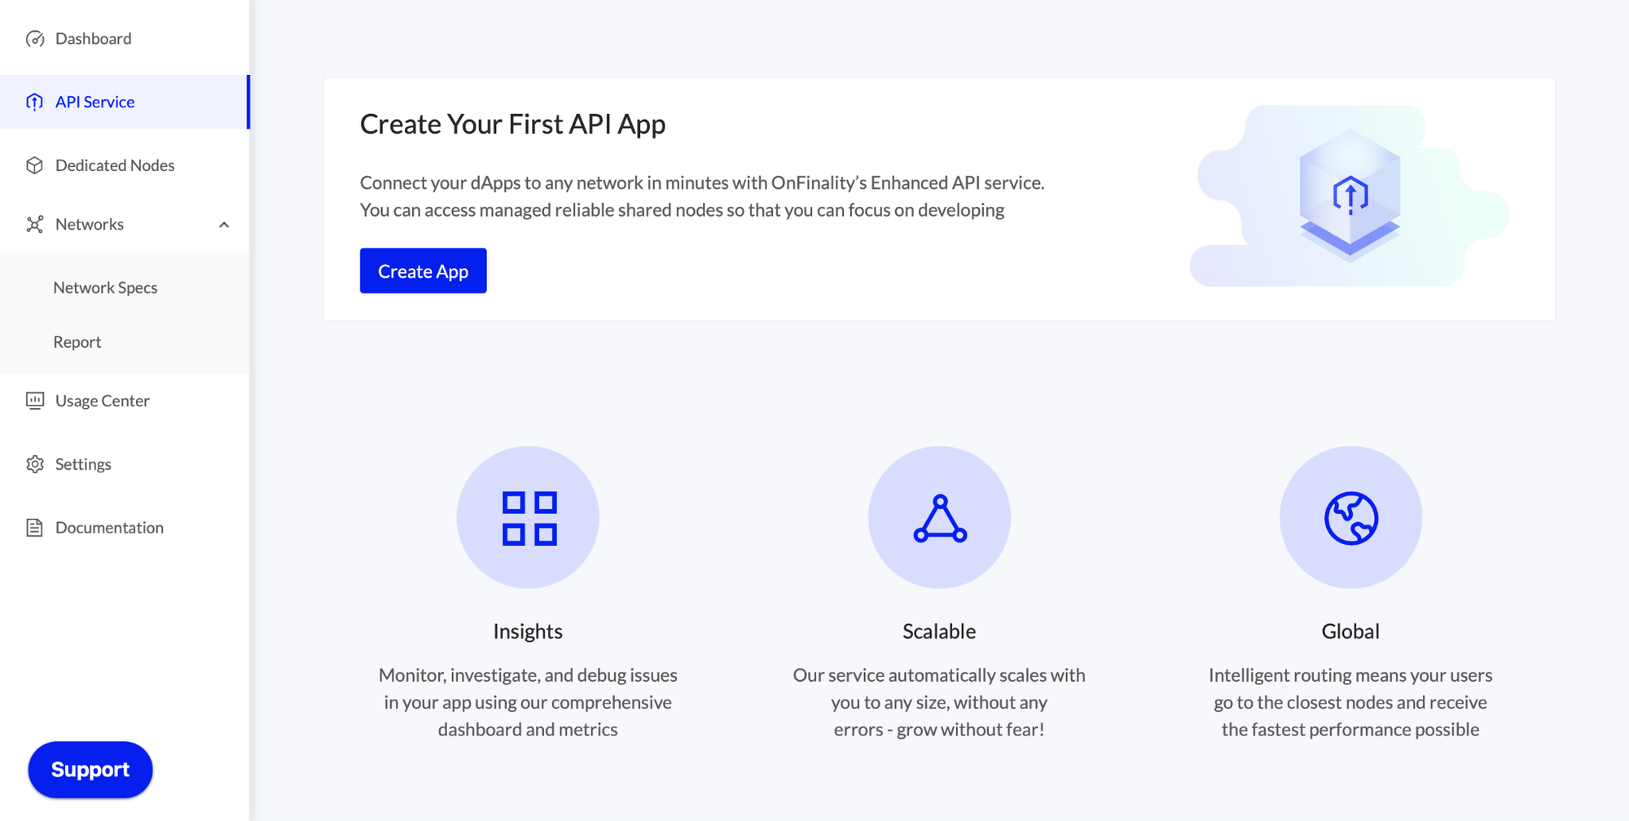Screen dimensions: 1629x821
Task: Click the Scalable triangle icon
Action: point(940,516)
